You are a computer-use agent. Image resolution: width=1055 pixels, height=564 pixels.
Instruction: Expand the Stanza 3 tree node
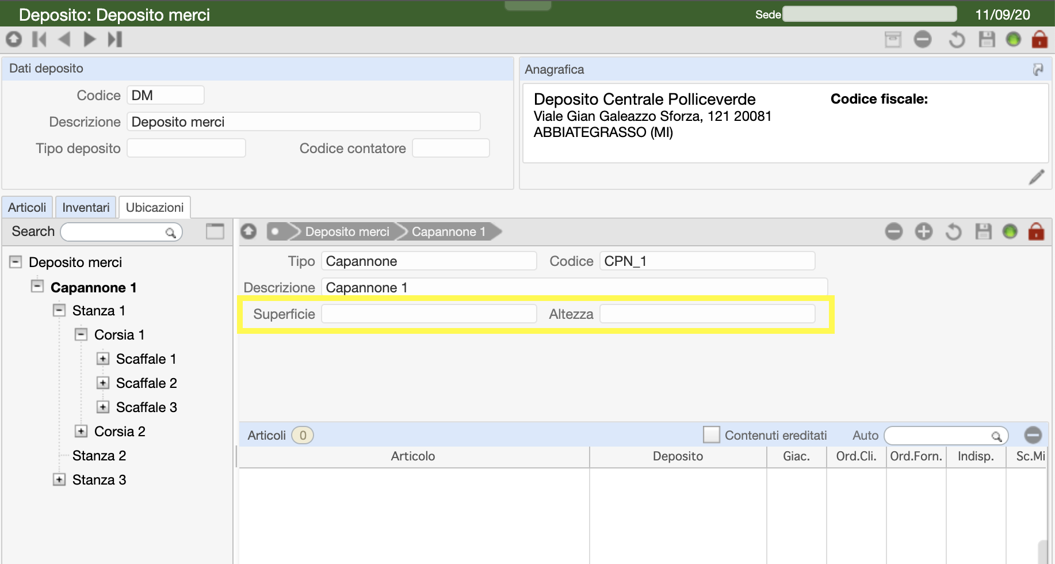click(59, 479)
